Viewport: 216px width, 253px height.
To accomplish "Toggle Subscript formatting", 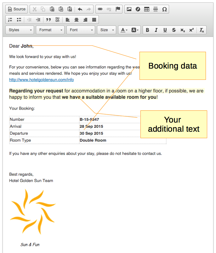I will [x=183, y=30].
